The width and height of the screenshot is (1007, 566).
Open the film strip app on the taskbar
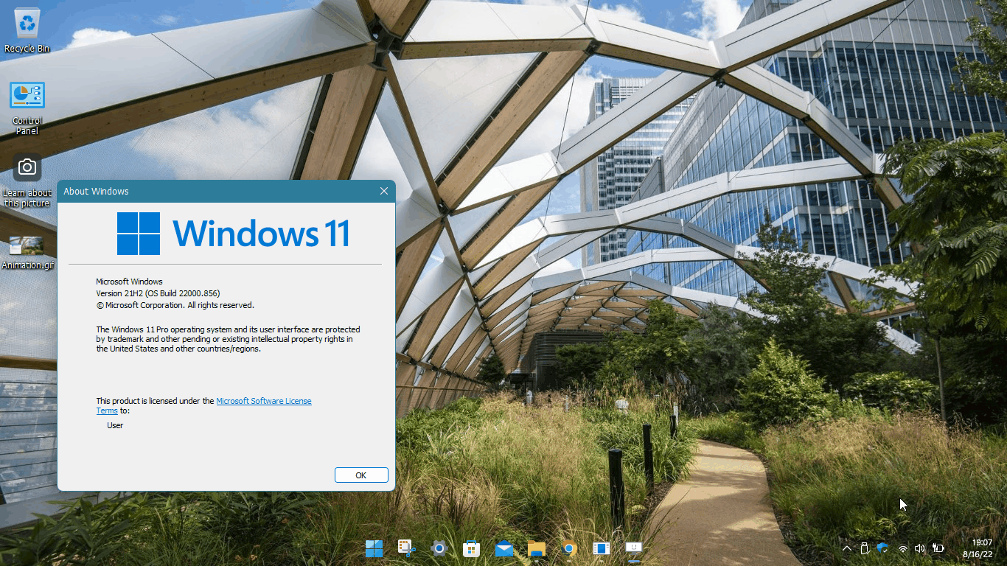[601, 548]
